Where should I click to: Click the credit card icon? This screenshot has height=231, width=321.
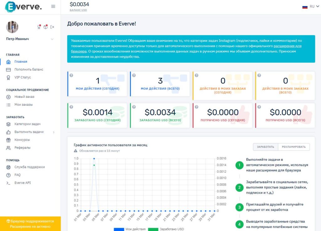tap(8, 70)
